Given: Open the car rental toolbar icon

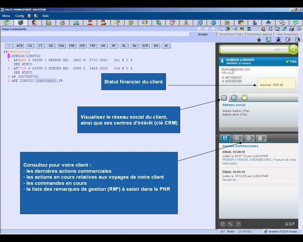Looking at the screenshot, I should tap(76, 23).
